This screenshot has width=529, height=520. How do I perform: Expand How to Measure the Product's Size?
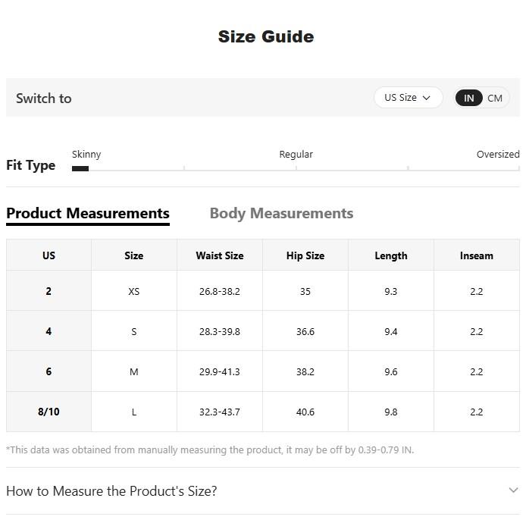(x=111, y=490)
